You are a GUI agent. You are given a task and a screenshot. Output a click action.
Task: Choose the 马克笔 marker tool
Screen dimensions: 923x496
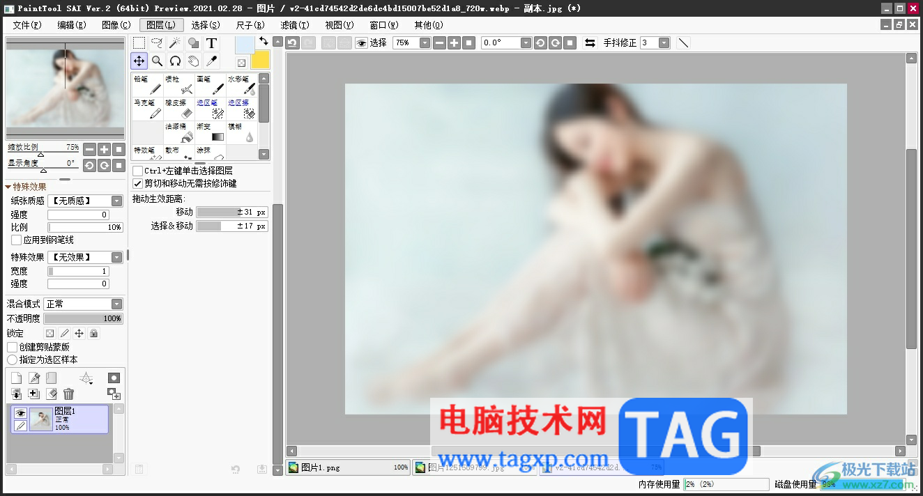(x=148, y=108)
